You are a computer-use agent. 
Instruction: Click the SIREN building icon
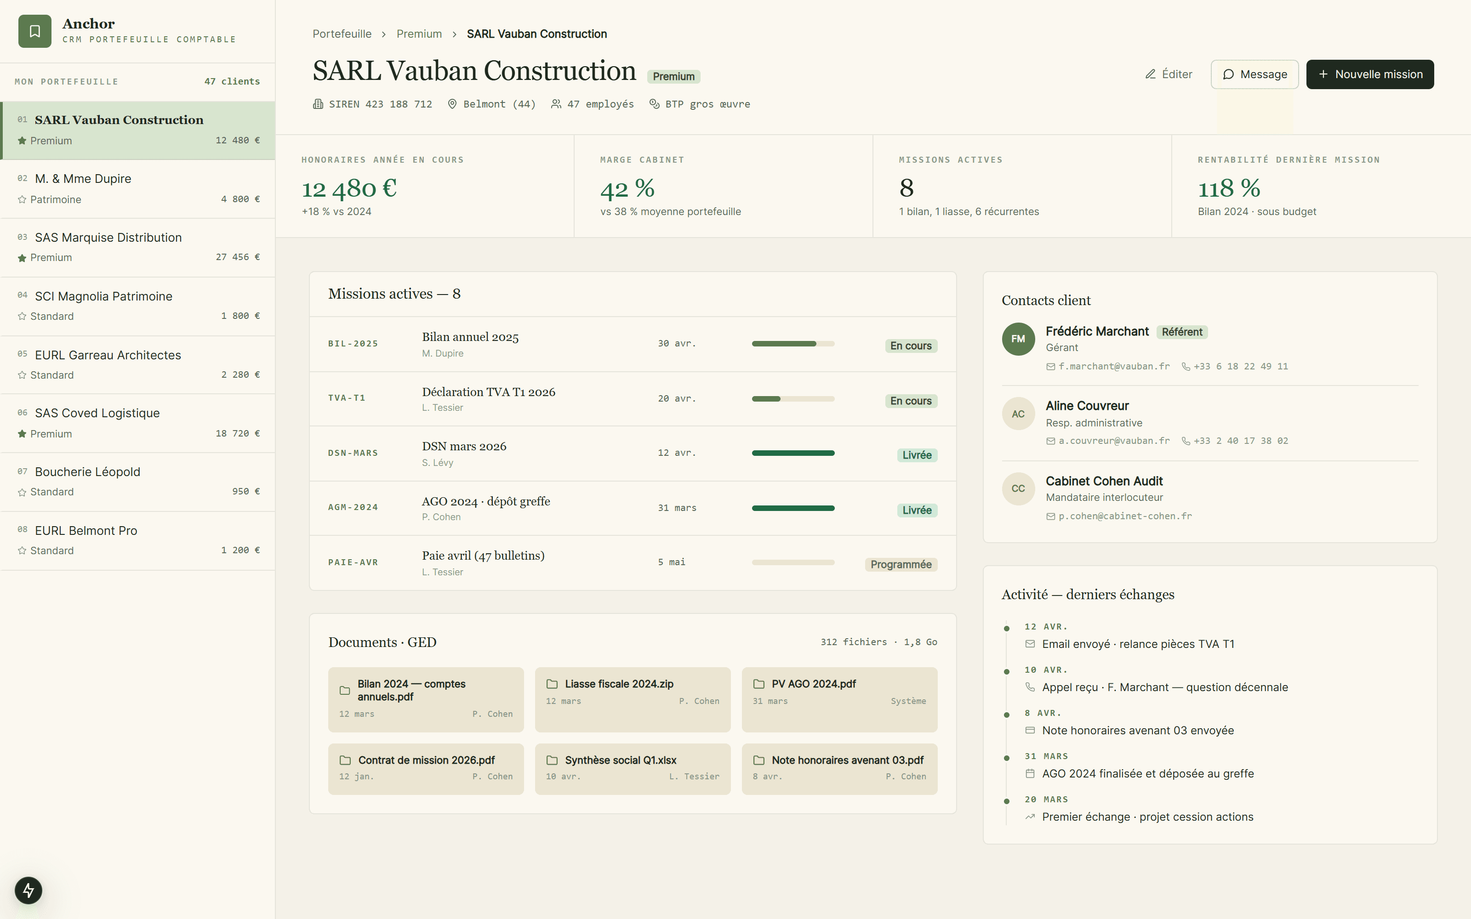pyautogui.click(x=318, y=104)
